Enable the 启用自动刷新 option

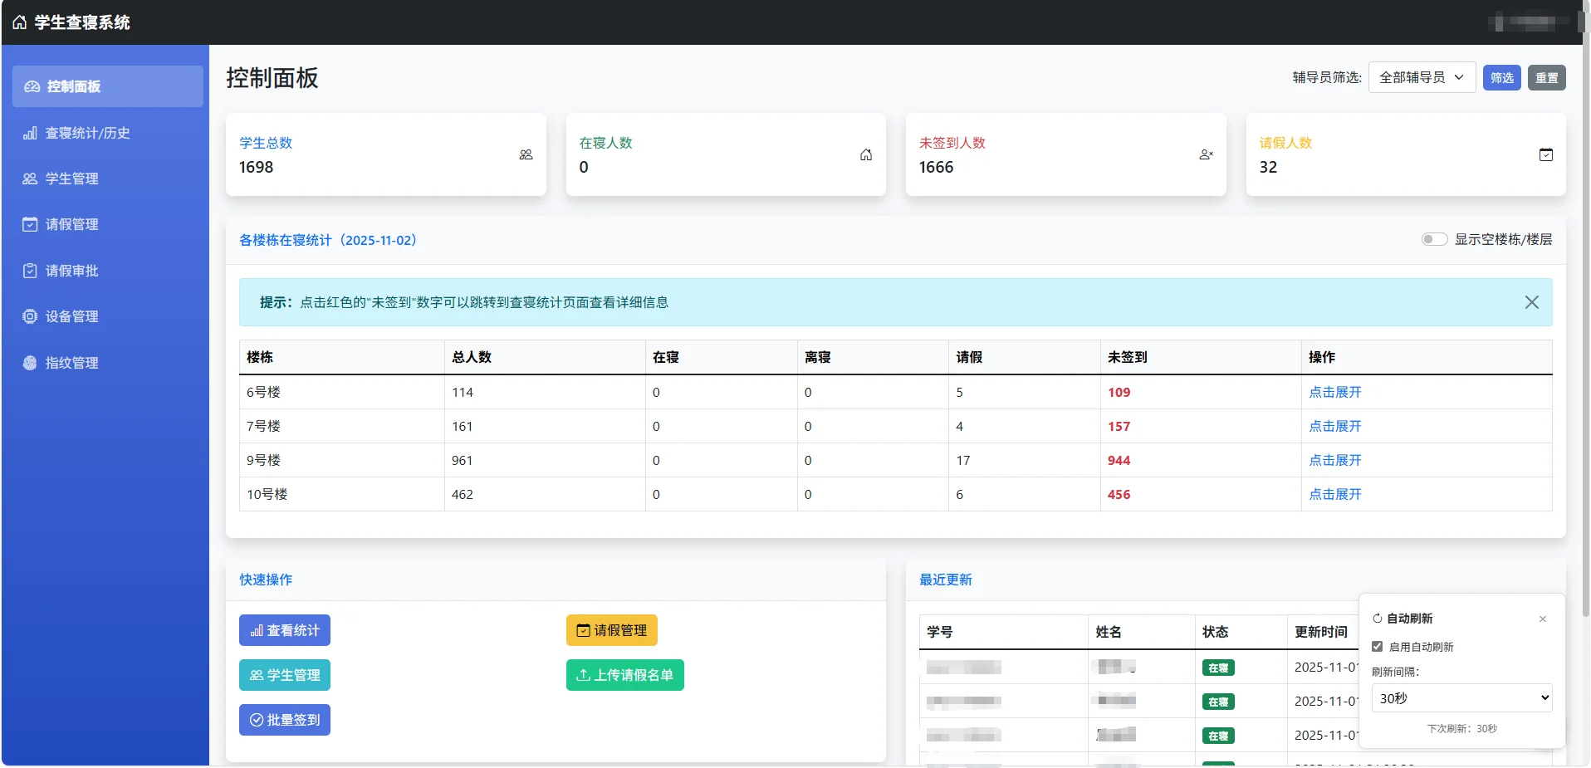coord(1378,646)
